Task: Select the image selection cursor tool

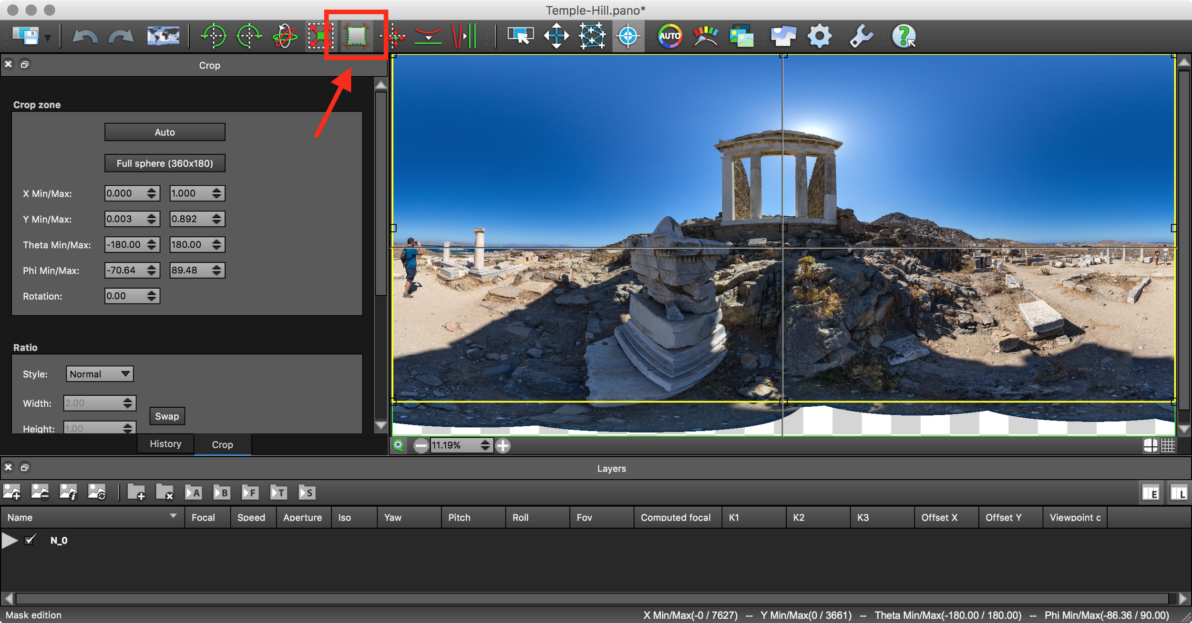Action: pyautogui.click(x=520, y=36)
